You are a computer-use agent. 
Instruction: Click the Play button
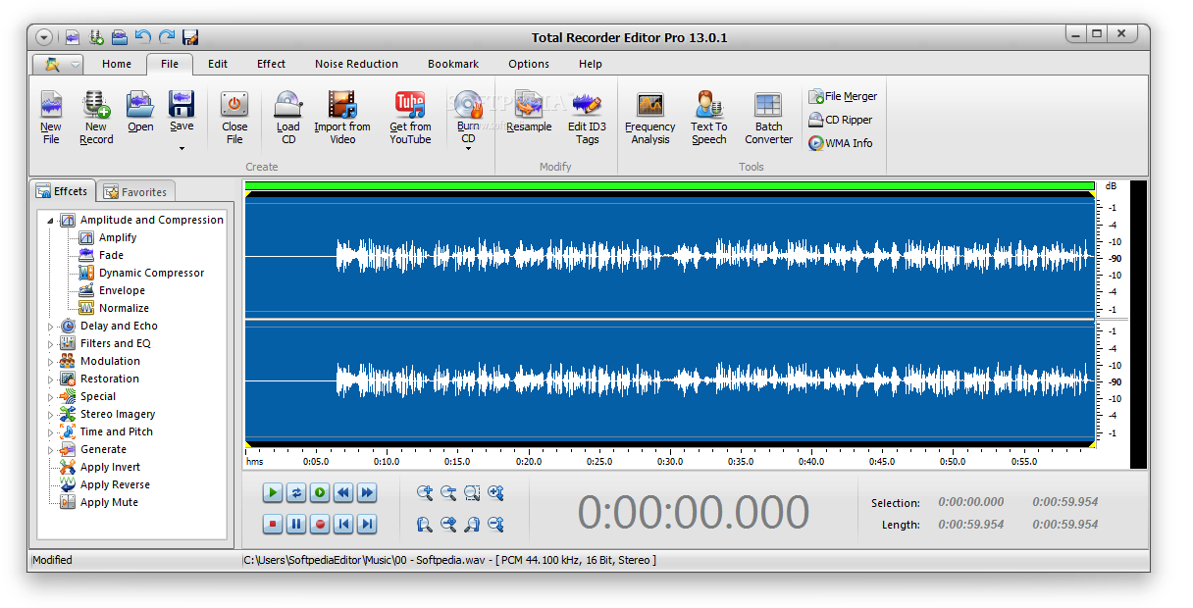click(x=273, y=493)
